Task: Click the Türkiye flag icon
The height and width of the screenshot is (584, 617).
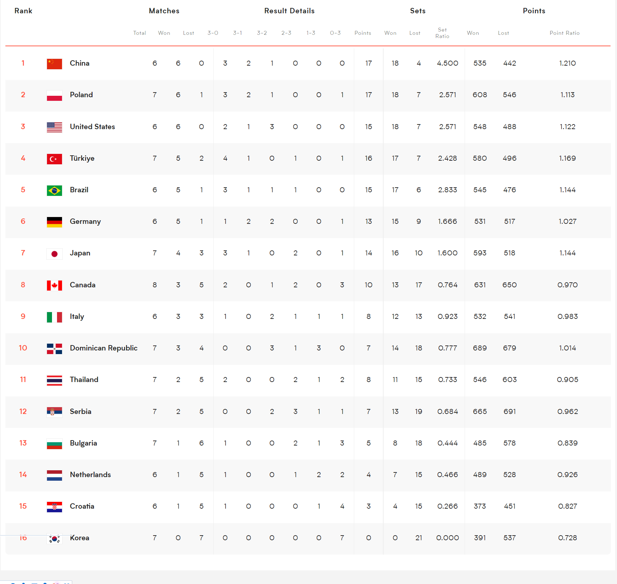Action: (54, 159)
